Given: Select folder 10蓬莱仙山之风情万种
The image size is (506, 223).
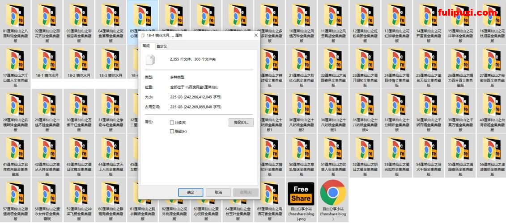Looking at the screenshot, I should [x=301, y=21].
